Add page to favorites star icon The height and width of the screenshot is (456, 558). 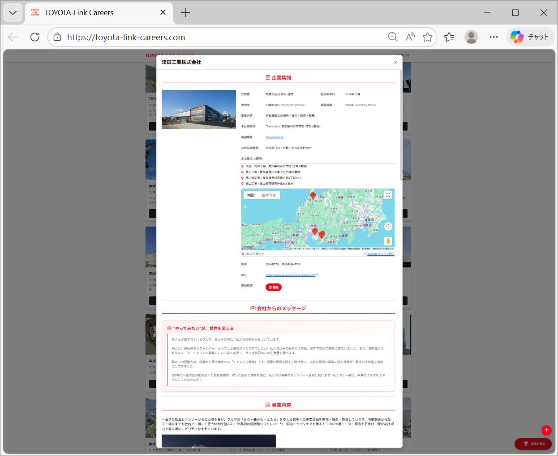coord(428,37)
